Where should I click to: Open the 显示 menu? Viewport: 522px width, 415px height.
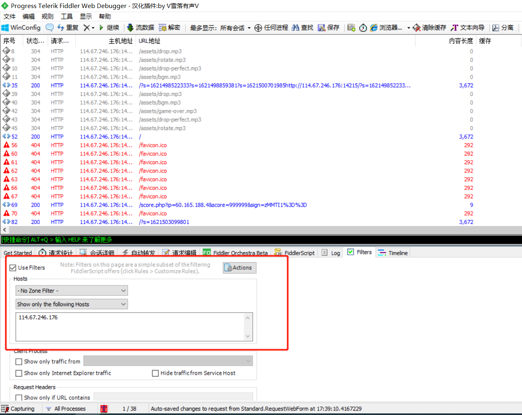click(86, 16)
